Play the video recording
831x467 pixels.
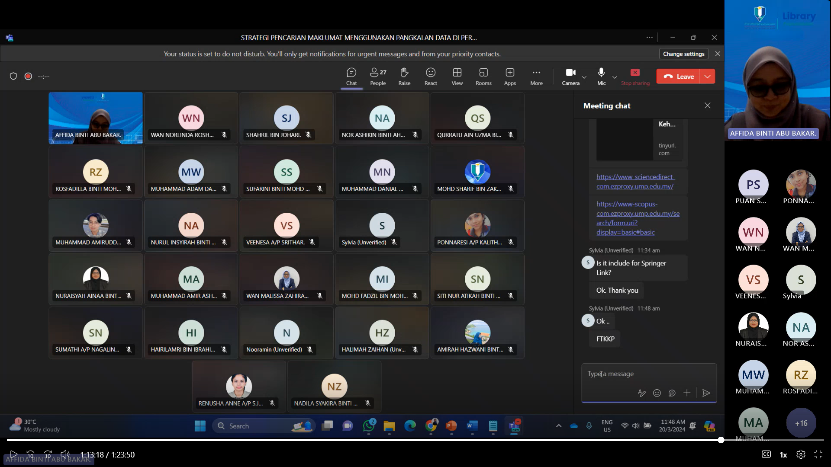[x=13, y=454]
